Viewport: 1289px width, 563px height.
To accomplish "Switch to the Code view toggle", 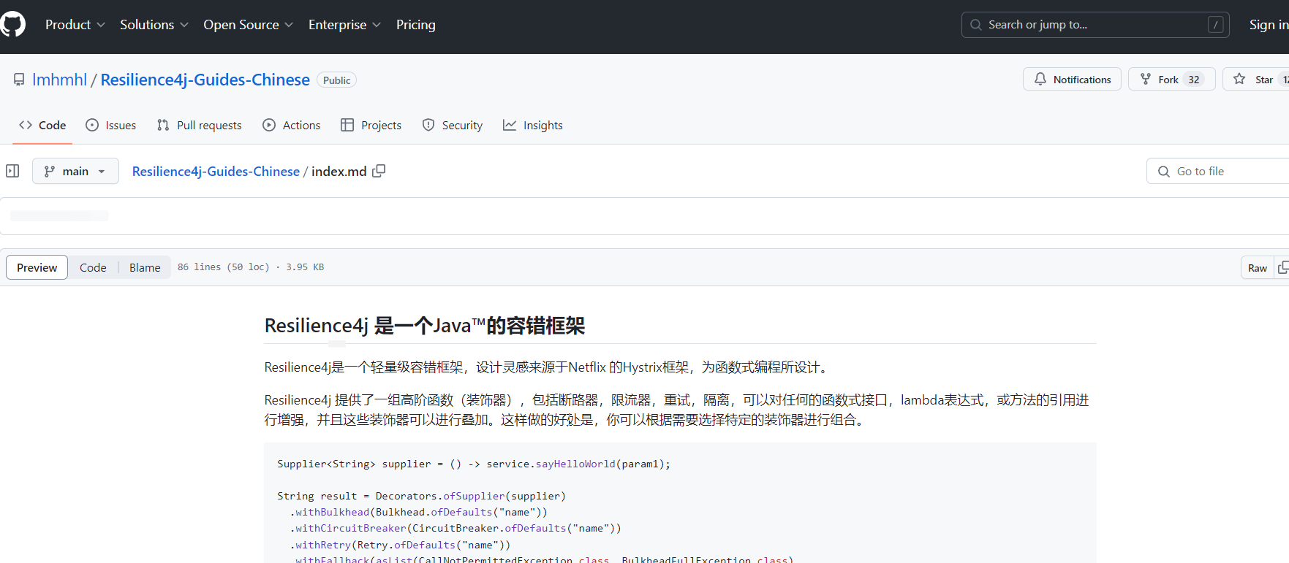I will 93,267.
